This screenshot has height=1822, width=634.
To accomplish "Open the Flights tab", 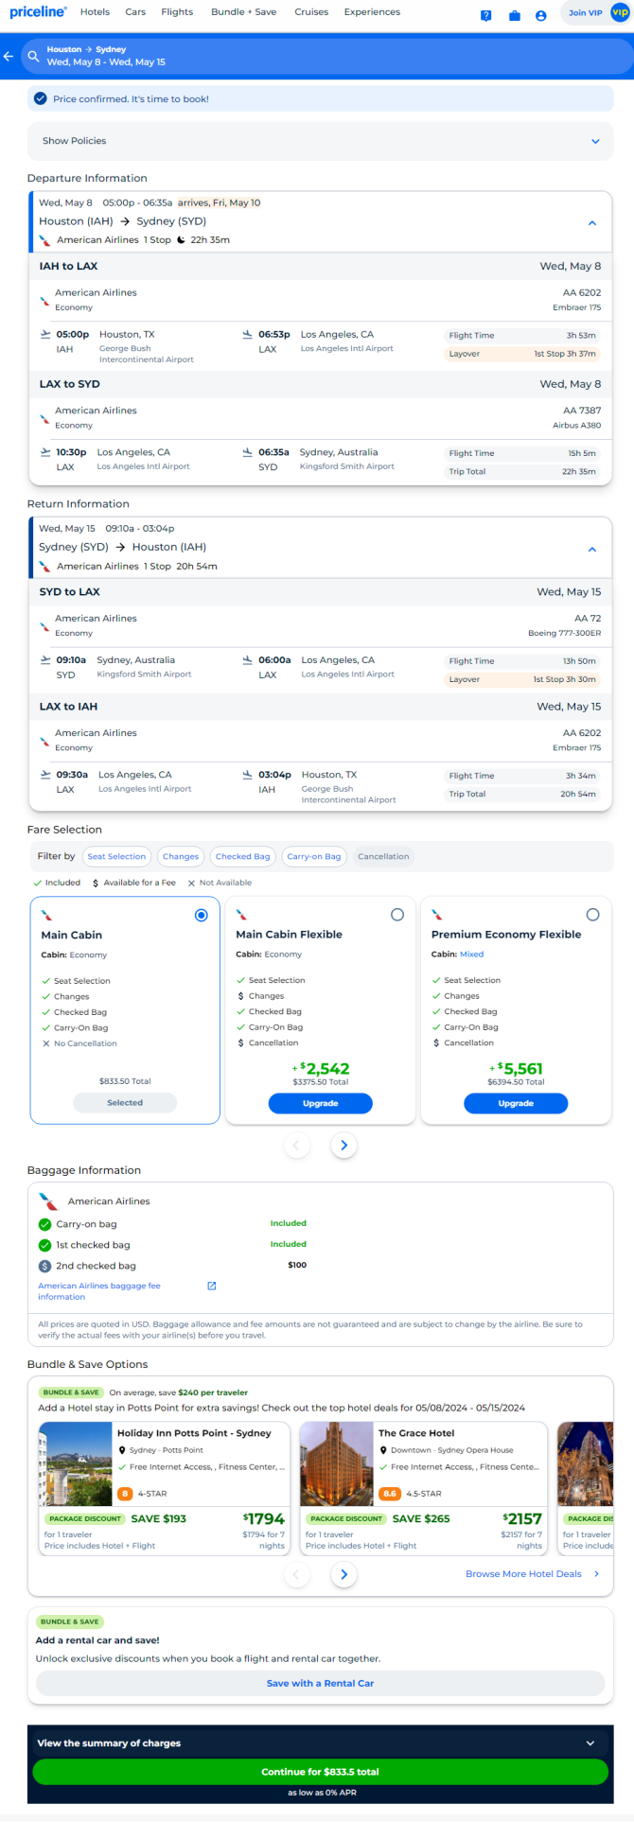I will coord(177,12).
